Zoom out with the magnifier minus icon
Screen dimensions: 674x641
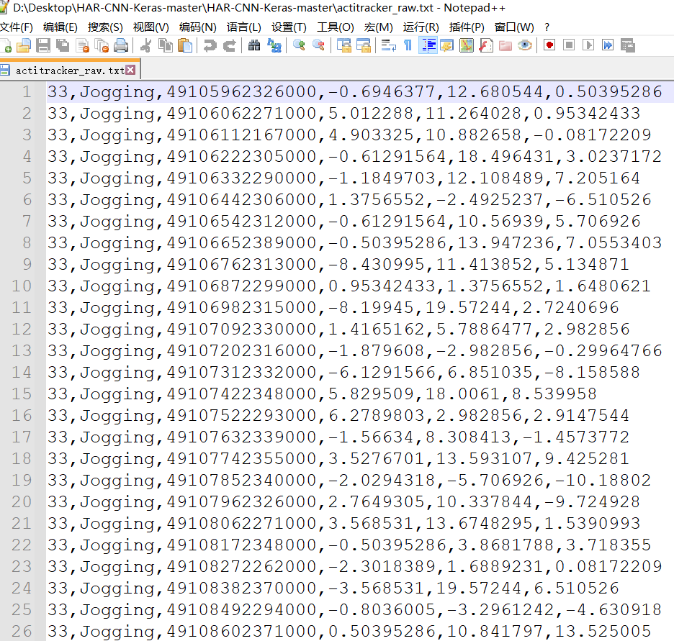(x=318, y=45)
